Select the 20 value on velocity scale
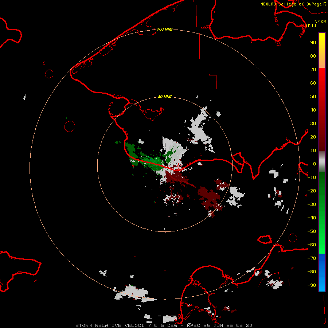The height and width of the screenshot is (328, 328). (x=313, y=137)
